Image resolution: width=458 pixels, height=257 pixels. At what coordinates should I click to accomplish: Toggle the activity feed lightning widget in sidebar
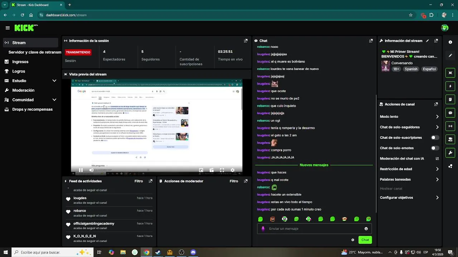pos(450,86)
